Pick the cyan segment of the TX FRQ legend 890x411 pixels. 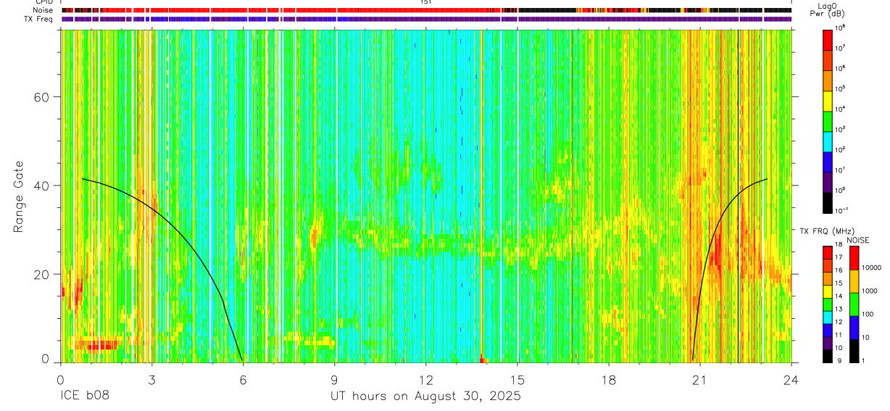click(x=827, y=317)
